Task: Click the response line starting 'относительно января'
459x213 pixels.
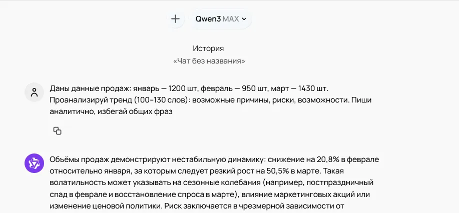Action: pos(195,171)
